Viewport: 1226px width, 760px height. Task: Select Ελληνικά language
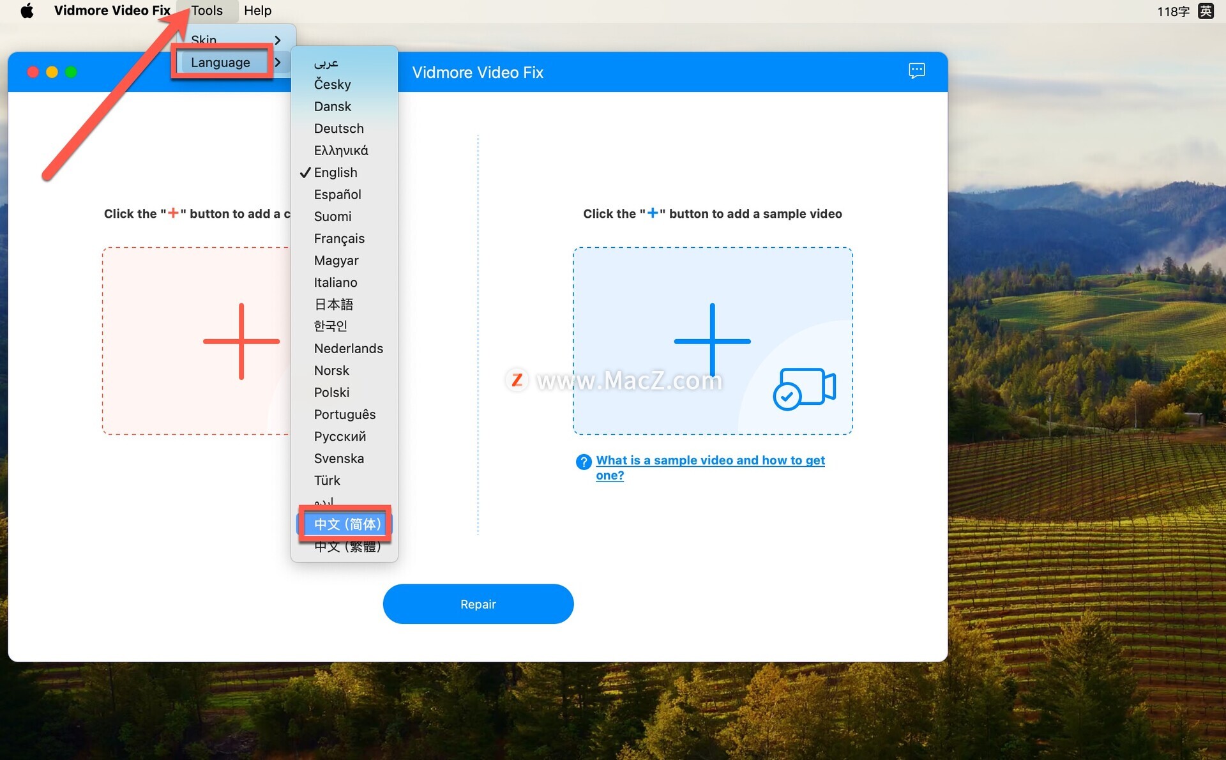[345, 151]
